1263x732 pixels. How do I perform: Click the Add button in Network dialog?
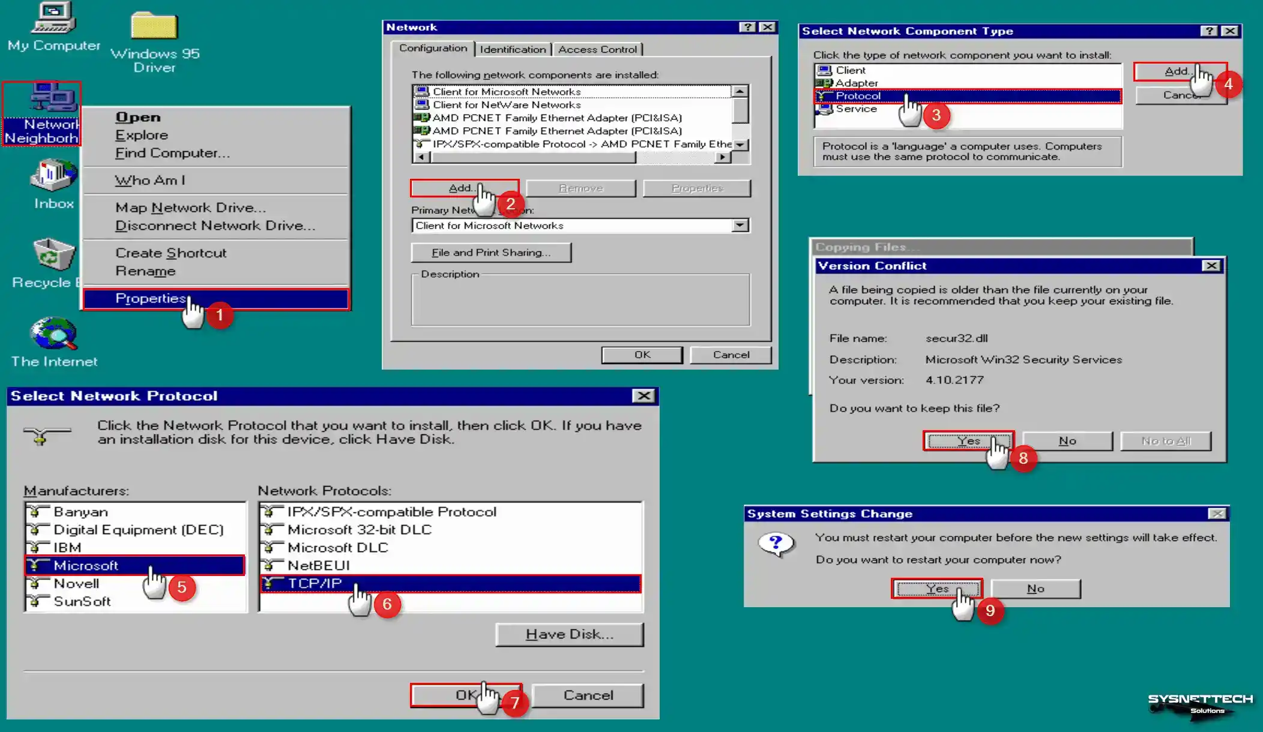tap(462, 187)
